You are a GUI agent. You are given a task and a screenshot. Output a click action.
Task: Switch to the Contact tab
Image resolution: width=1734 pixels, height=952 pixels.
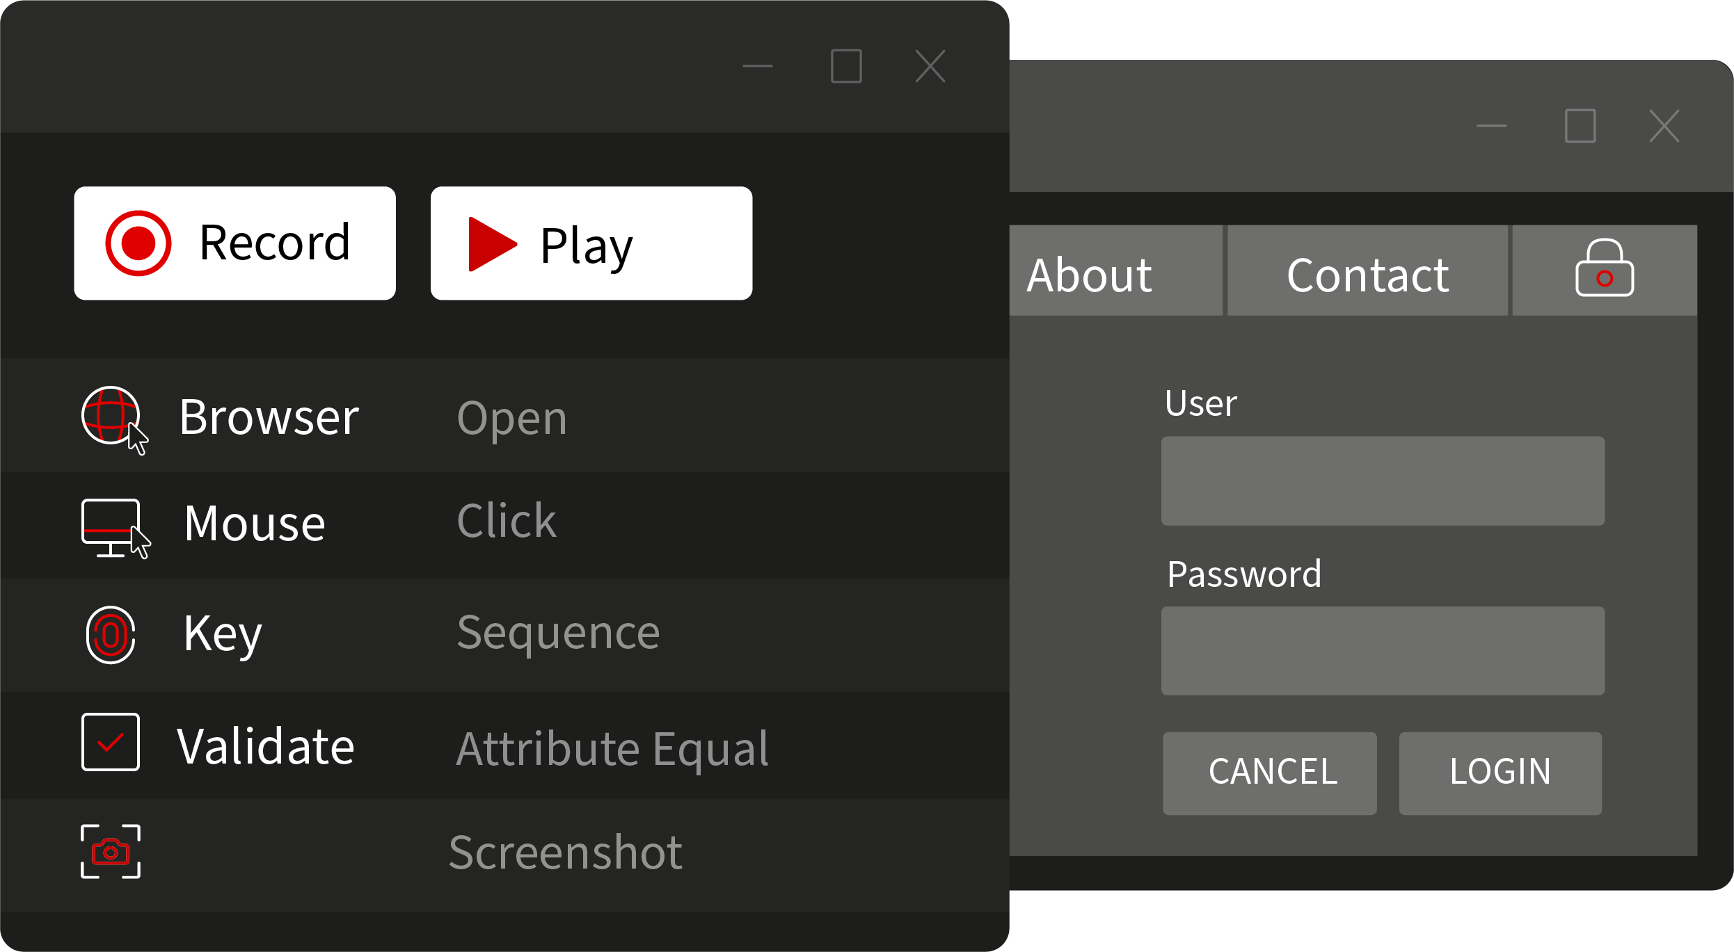pyautogui.click(x=1367, y=270)
